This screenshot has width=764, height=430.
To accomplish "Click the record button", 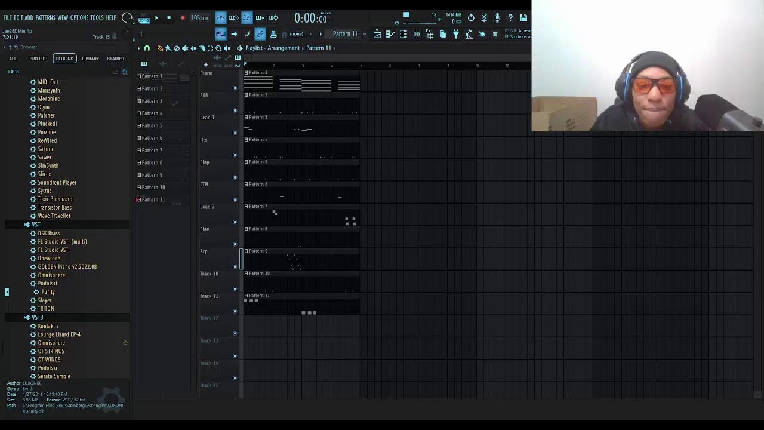I will pos(183,17).
